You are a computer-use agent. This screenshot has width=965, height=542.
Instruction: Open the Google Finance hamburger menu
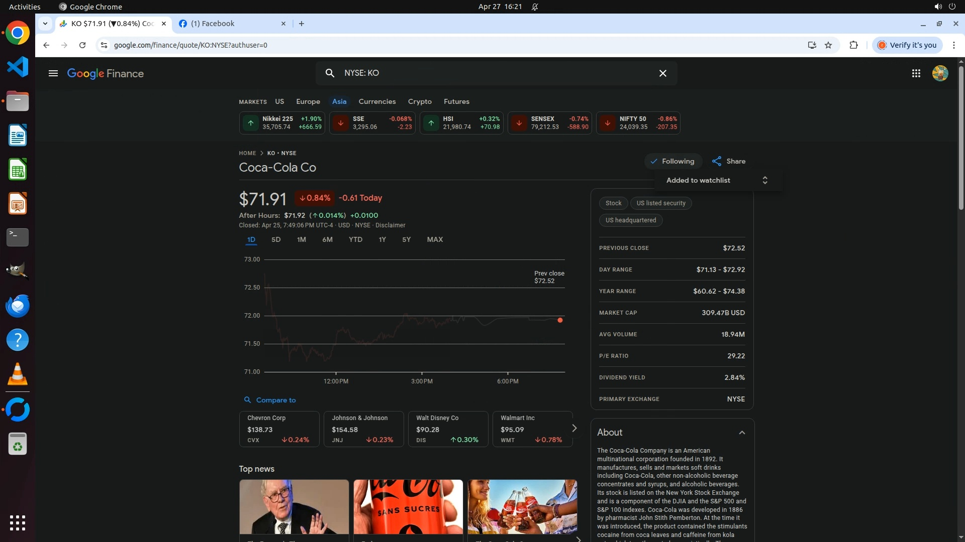[53, 73]
